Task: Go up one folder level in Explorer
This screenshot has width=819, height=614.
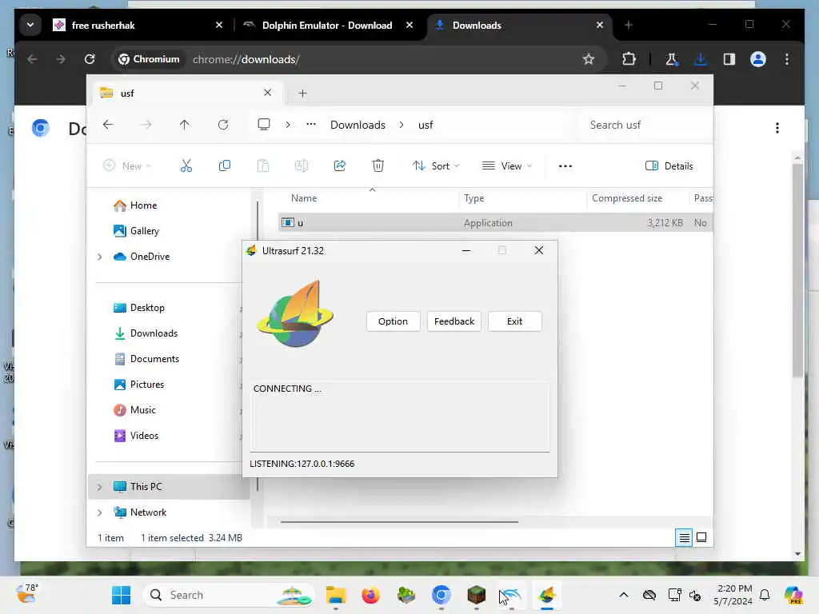Action: [x=185, y=125]
